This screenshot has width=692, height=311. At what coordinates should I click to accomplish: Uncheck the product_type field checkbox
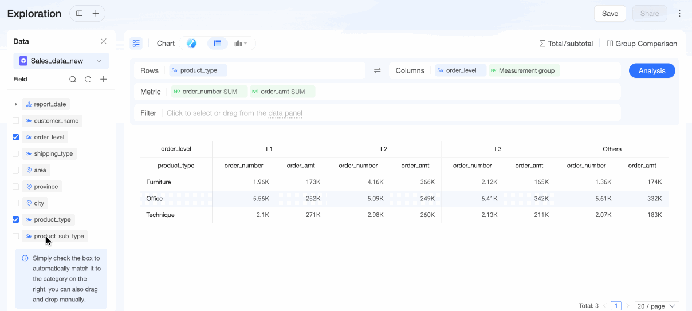tap(16, 220)
